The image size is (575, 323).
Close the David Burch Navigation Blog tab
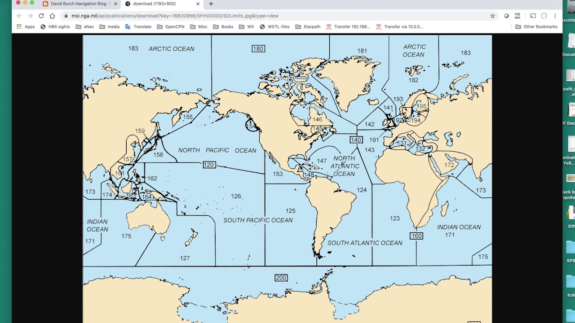(115, 4)
